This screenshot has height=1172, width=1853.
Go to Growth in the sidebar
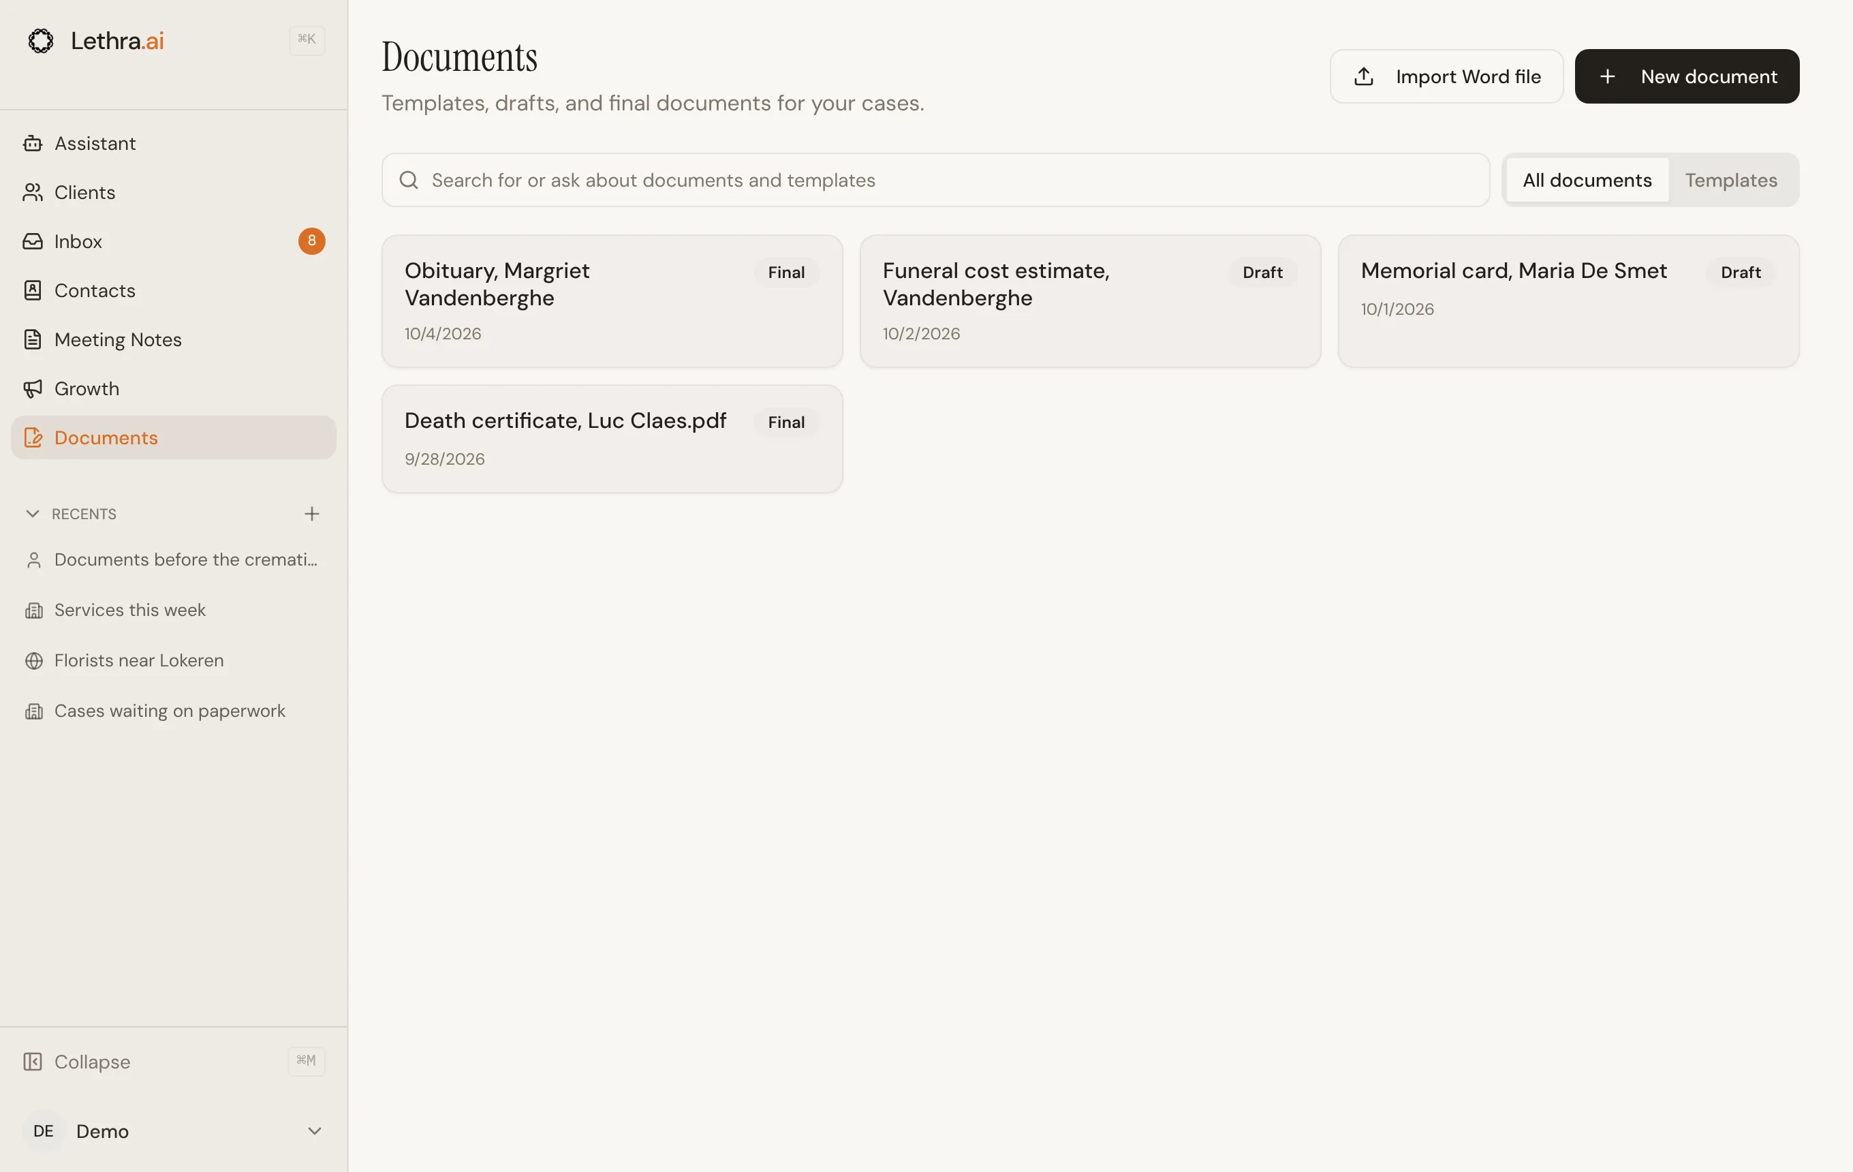pyautogui.click(x=173, y=388)
